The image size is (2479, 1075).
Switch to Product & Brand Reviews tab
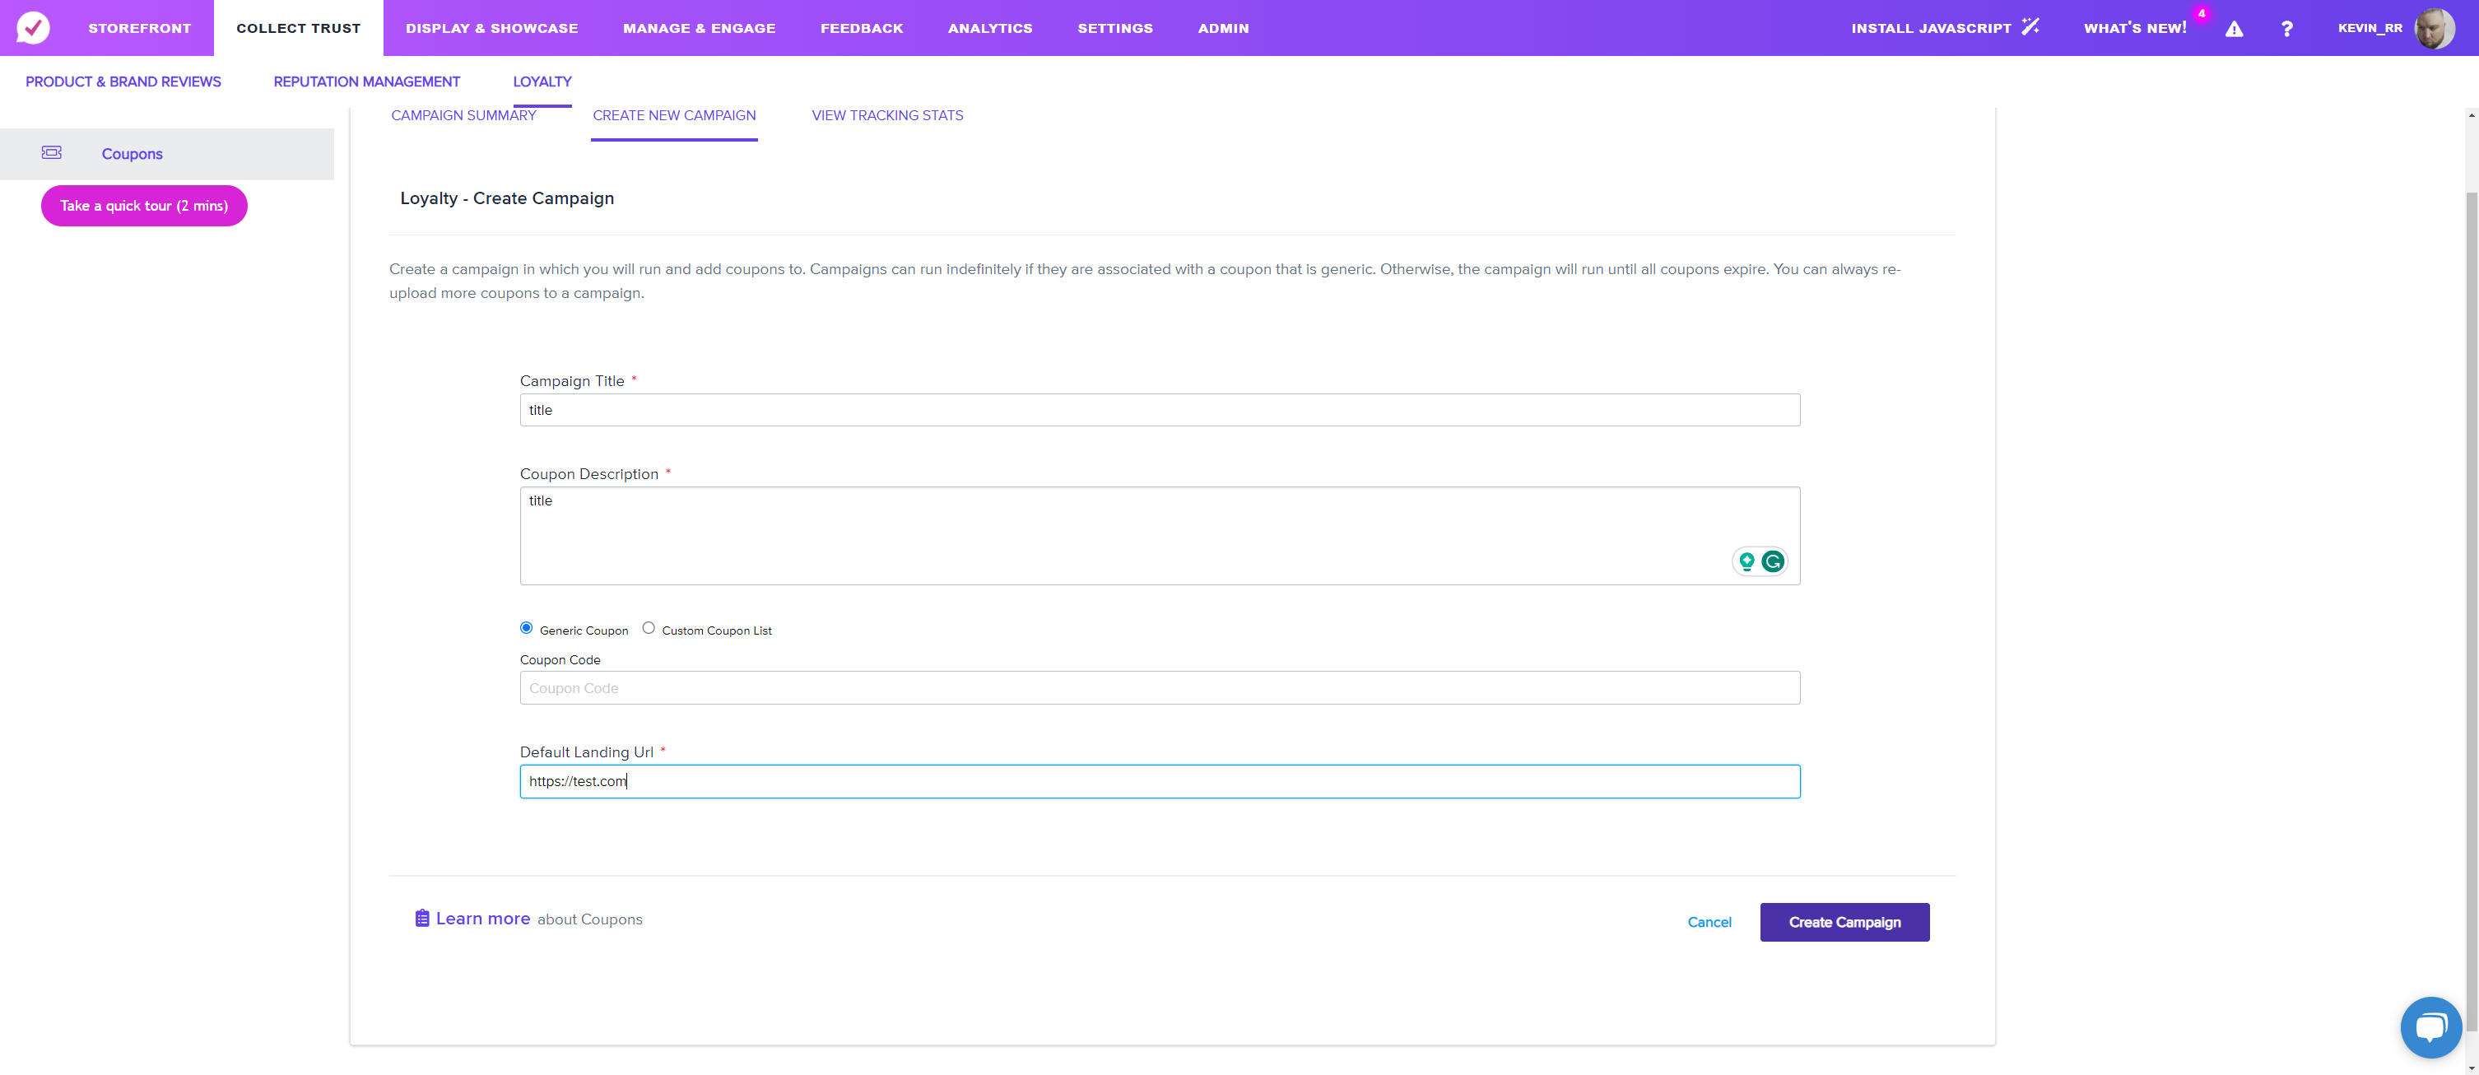tap(123, 81)
